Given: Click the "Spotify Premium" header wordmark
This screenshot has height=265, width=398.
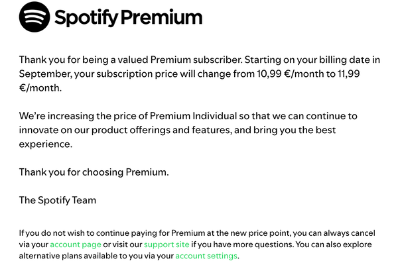Looking at the screenshot, I should [x=128, y=18].
